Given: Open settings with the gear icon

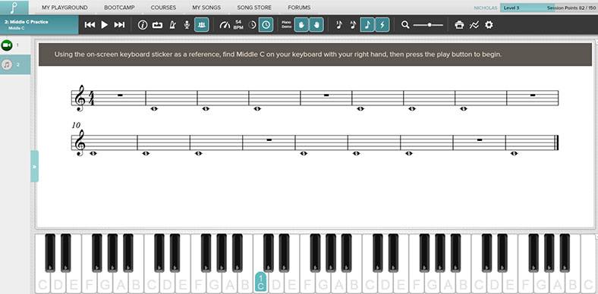Looking at the screenshot, I should coord(489,25).
